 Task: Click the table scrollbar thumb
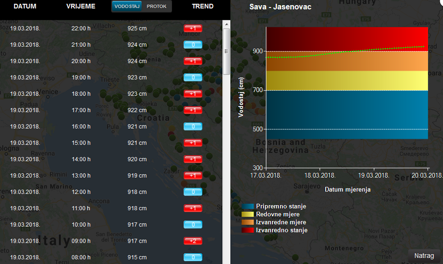click(x=226, y=51)
